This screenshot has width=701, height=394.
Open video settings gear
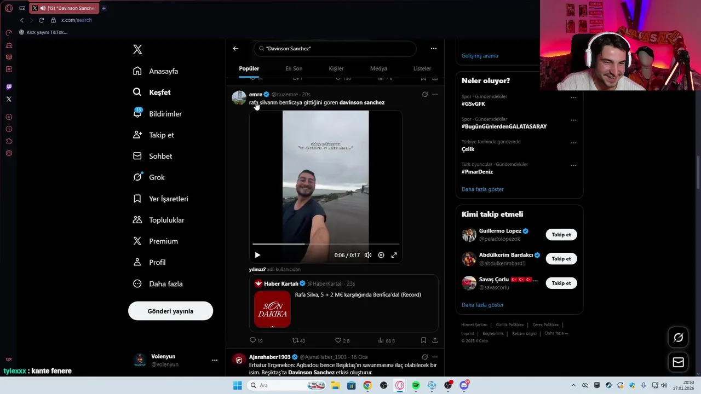pyautogui.click(x=381, y=255)
